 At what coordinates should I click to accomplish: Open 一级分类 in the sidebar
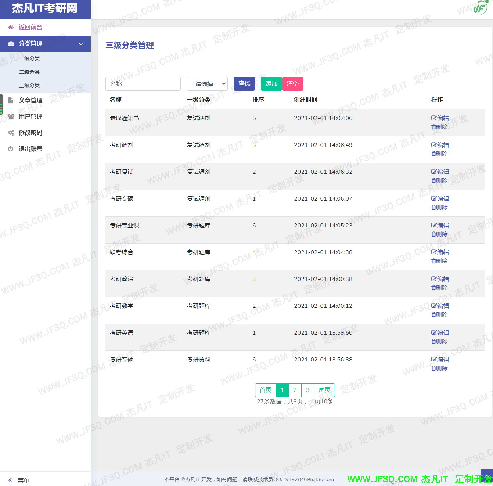coord(29,58)
